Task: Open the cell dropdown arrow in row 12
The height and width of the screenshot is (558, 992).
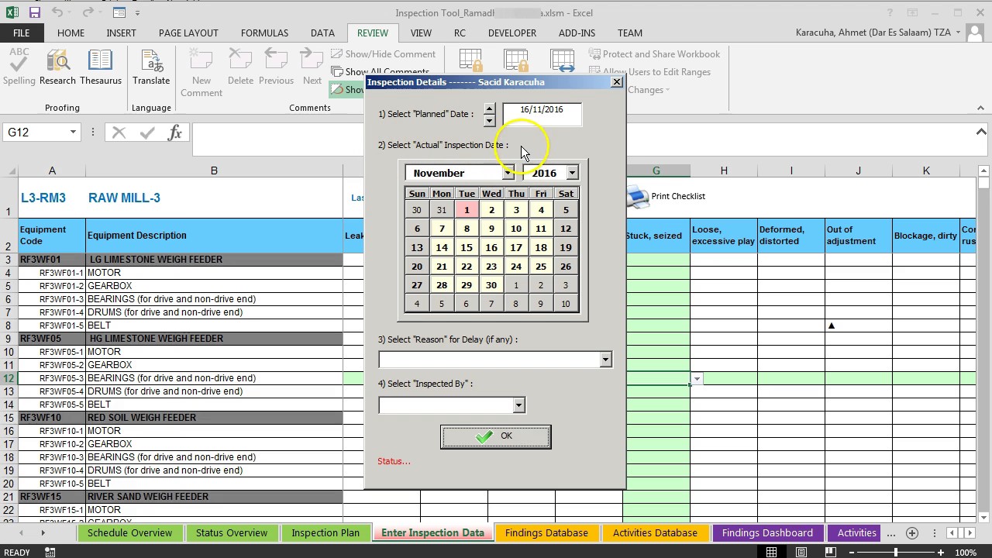Action: (x=697, y=379)
